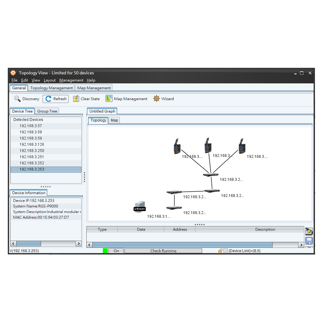The height and width of the screenshot is (323, 323).
Task: Click the Refresh arrow icon
Action: pos(48,99)
